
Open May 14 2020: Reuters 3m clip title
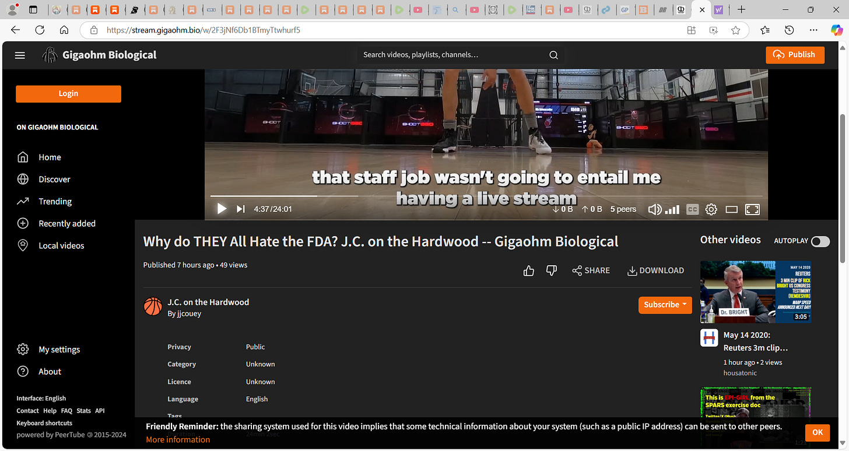point(756,341)
